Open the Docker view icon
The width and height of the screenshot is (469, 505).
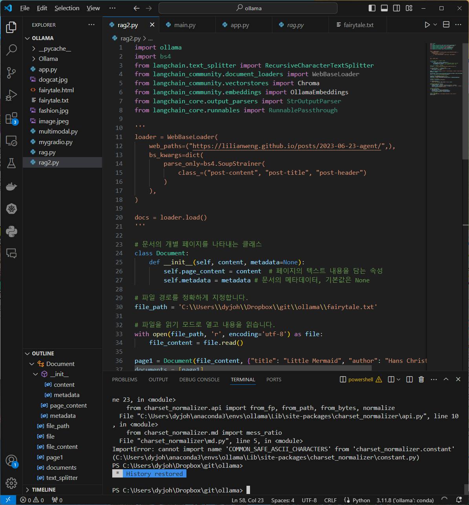[11, 186]
